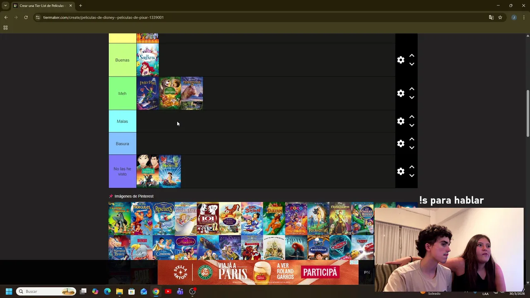Reload the tiermaker page
The image size is (530, 298).
tap(26, 17)
